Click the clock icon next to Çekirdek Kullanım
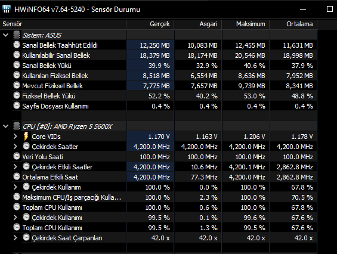Viewport: 337px width, 254px height. (x=26, y=187)
